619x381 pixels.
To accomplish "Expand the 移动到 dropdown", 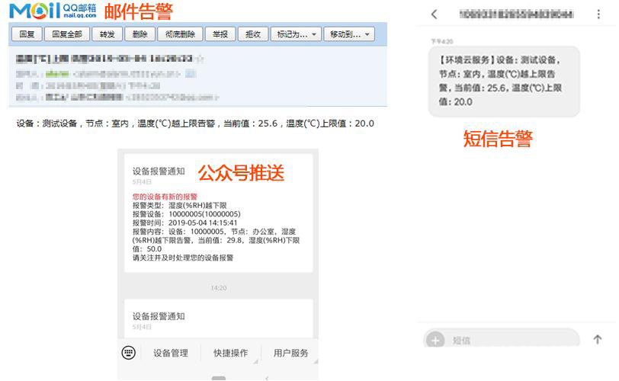I will point(348,34).
